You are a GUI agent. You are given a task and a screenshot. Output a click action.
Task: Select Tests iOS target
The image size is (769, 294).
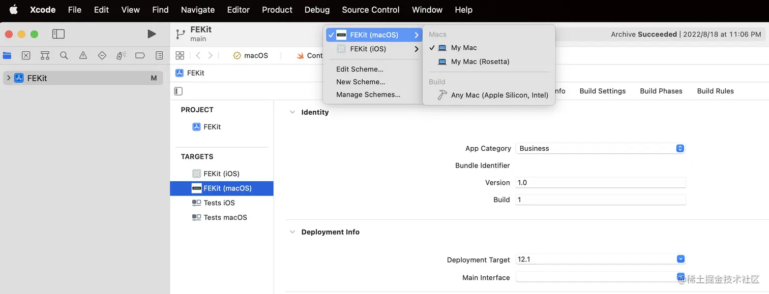(222, 203)
